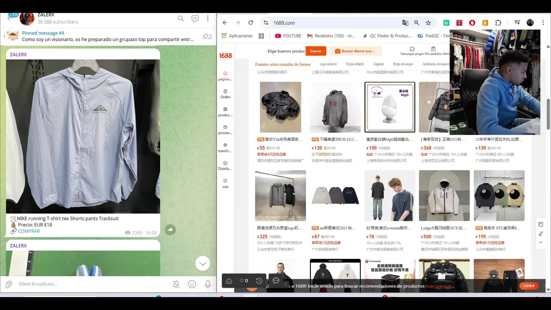Open Chrome three-dot menu
The height and width of the screenshot is (310, 551).
542,23
